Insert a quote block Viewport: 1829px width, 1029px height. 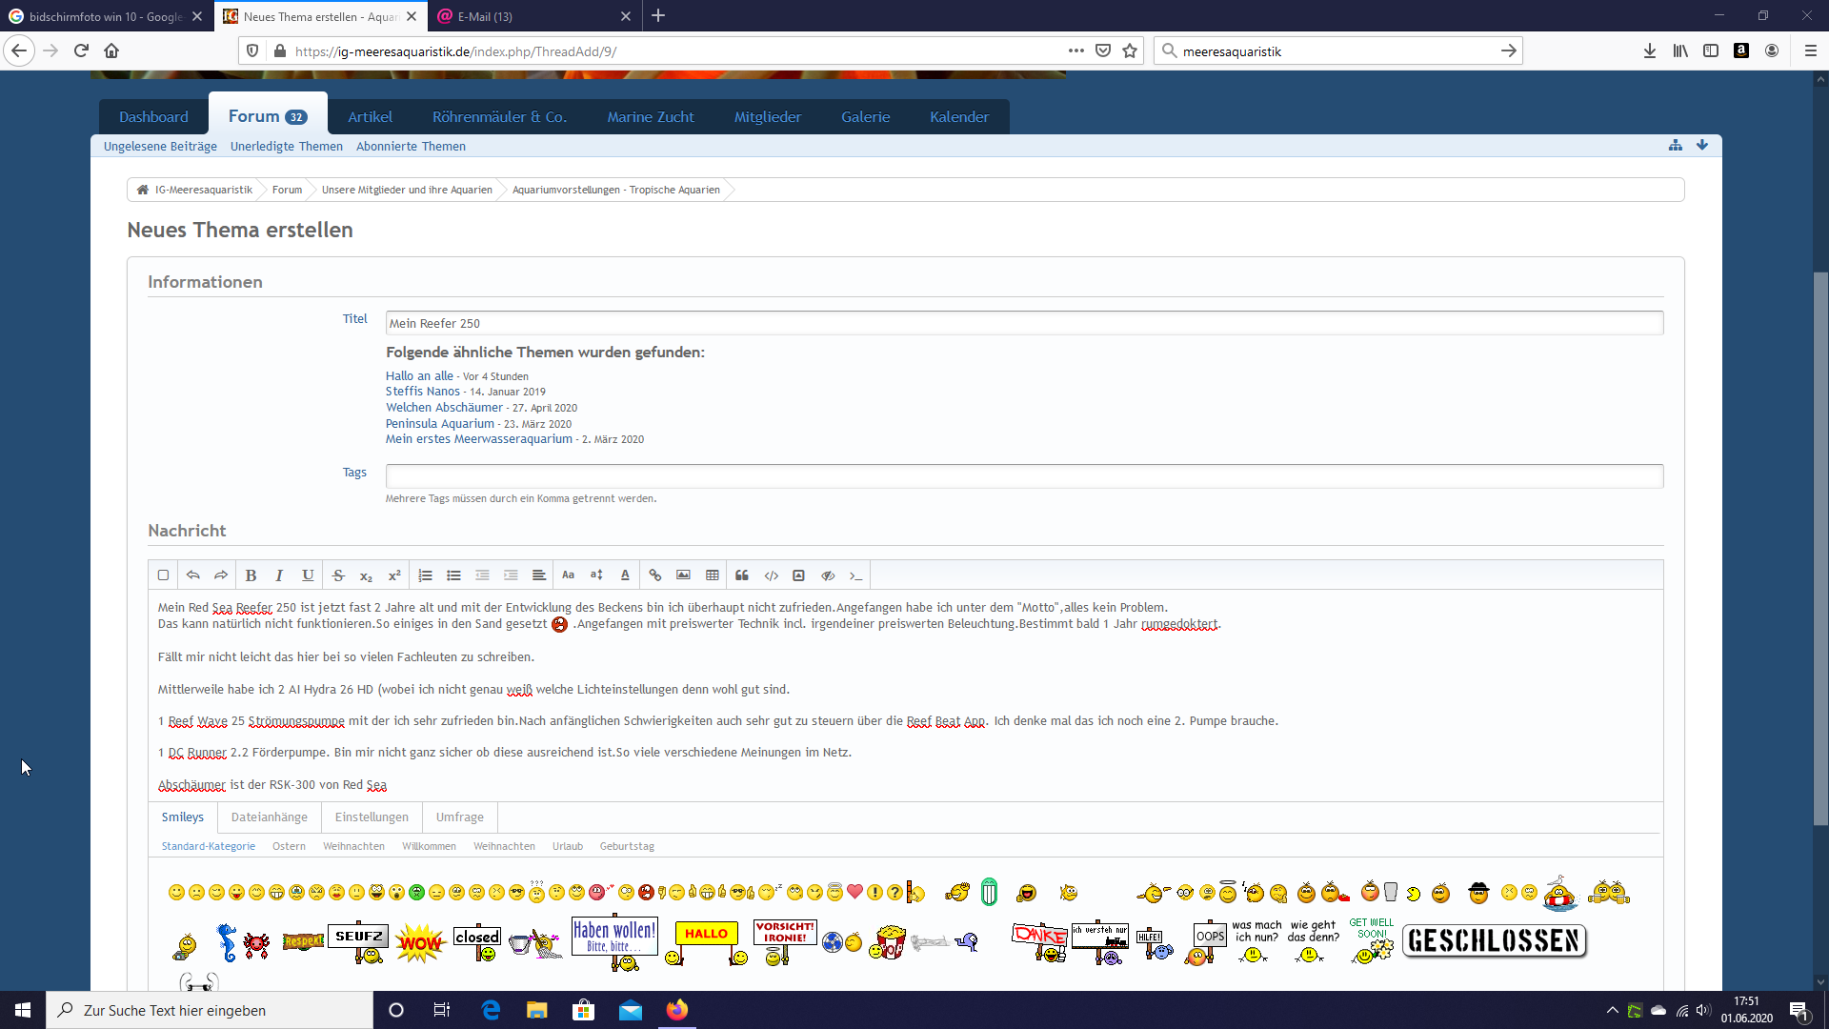tap(742, 575)
